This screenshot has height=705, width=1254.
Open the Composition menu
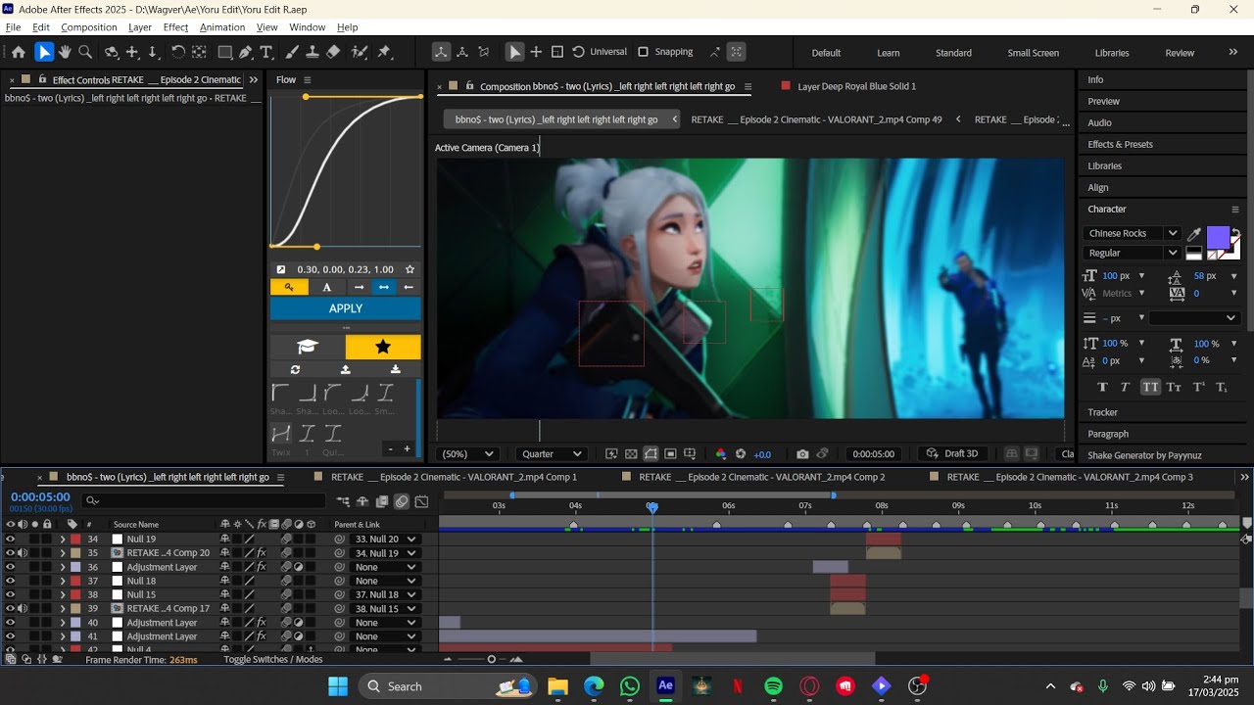[88, 27]
